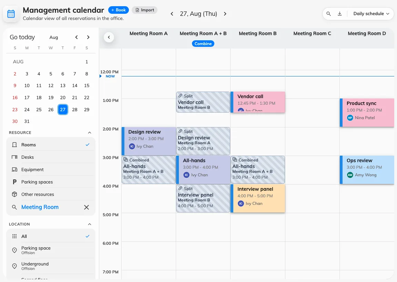Viewport: 397px width, 282px height.
Task: Click the Parking spaces P icon
Action: 14,182
